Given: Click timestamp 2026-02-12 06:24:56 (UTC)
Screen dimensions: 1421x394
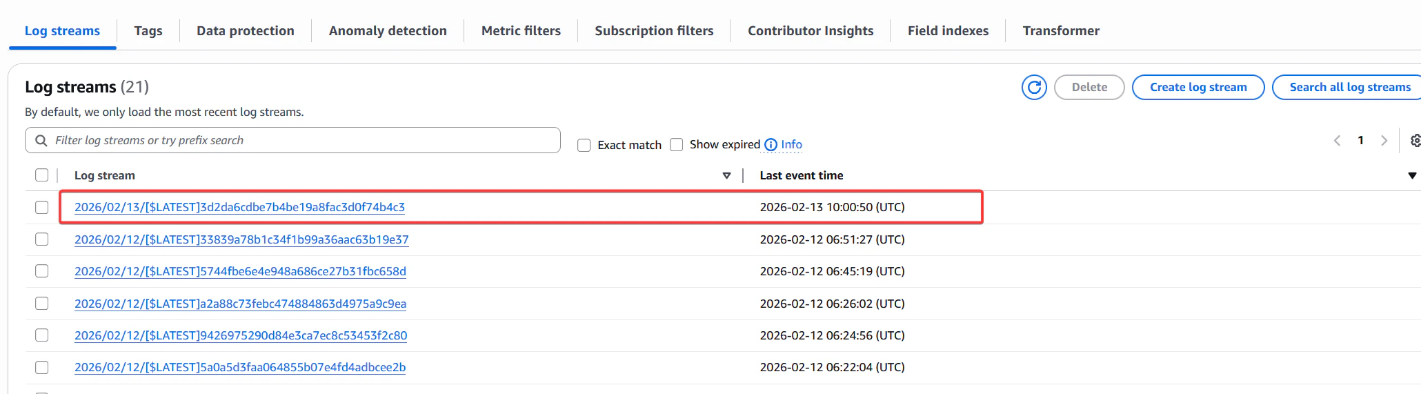Looking at the screenshot, I should tap(832, 335).
